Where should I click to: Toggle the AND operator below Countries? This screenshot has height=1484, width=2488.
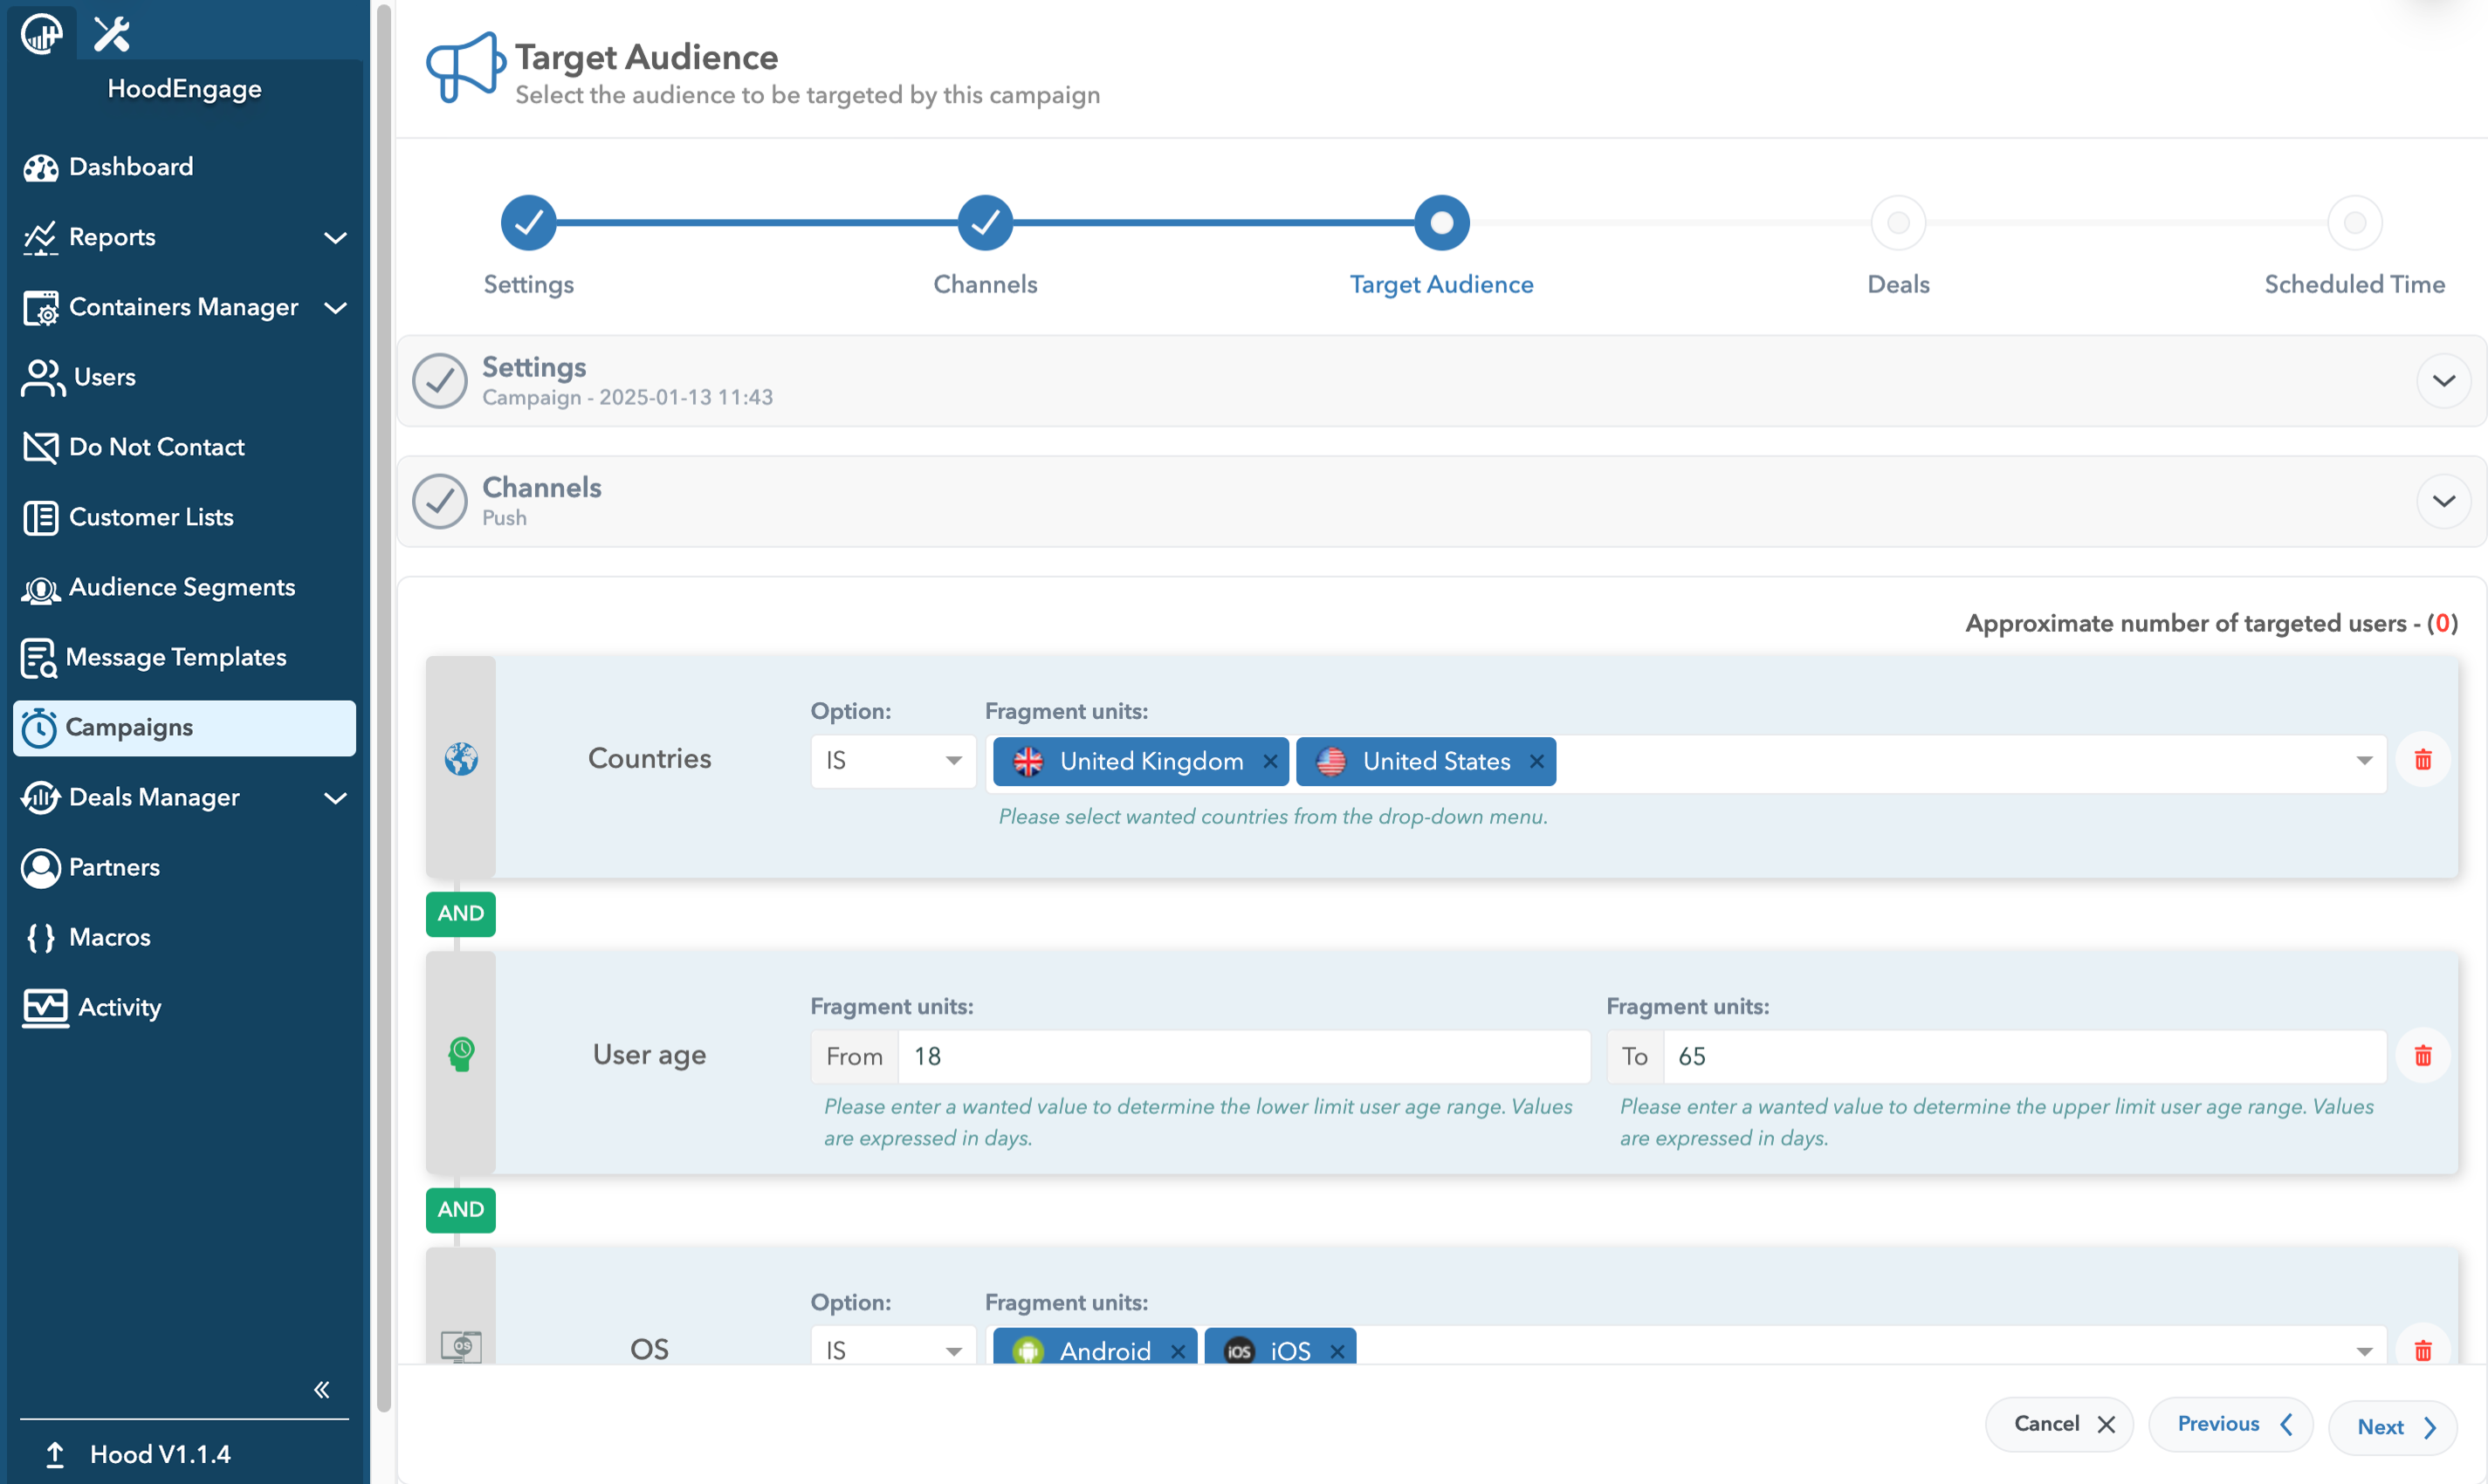coord(460,913)
